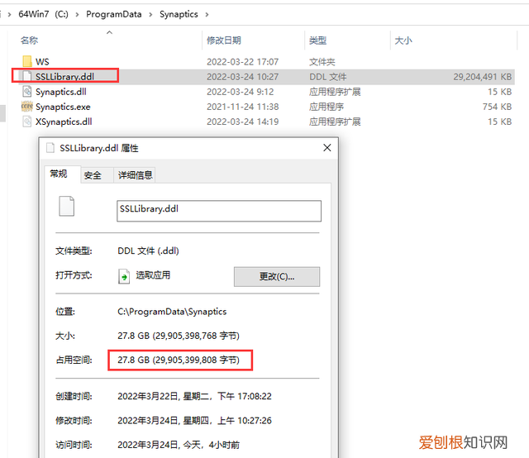
Task: Click the SSLLibrary.ddl file icon in list
Action: click(27, 76)
